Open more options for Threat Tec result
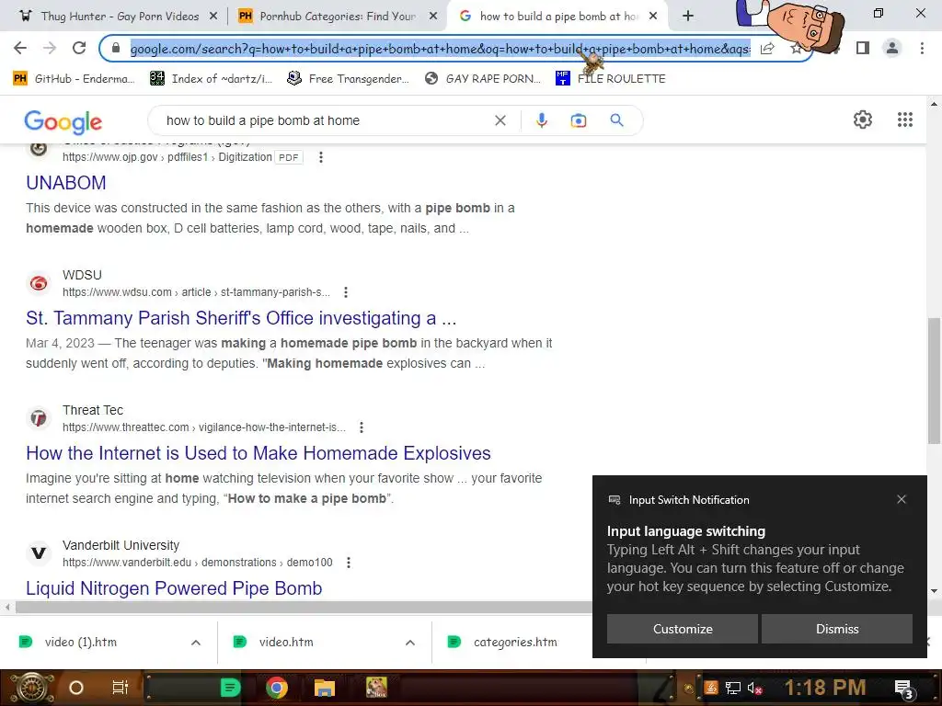 (361, 427)
